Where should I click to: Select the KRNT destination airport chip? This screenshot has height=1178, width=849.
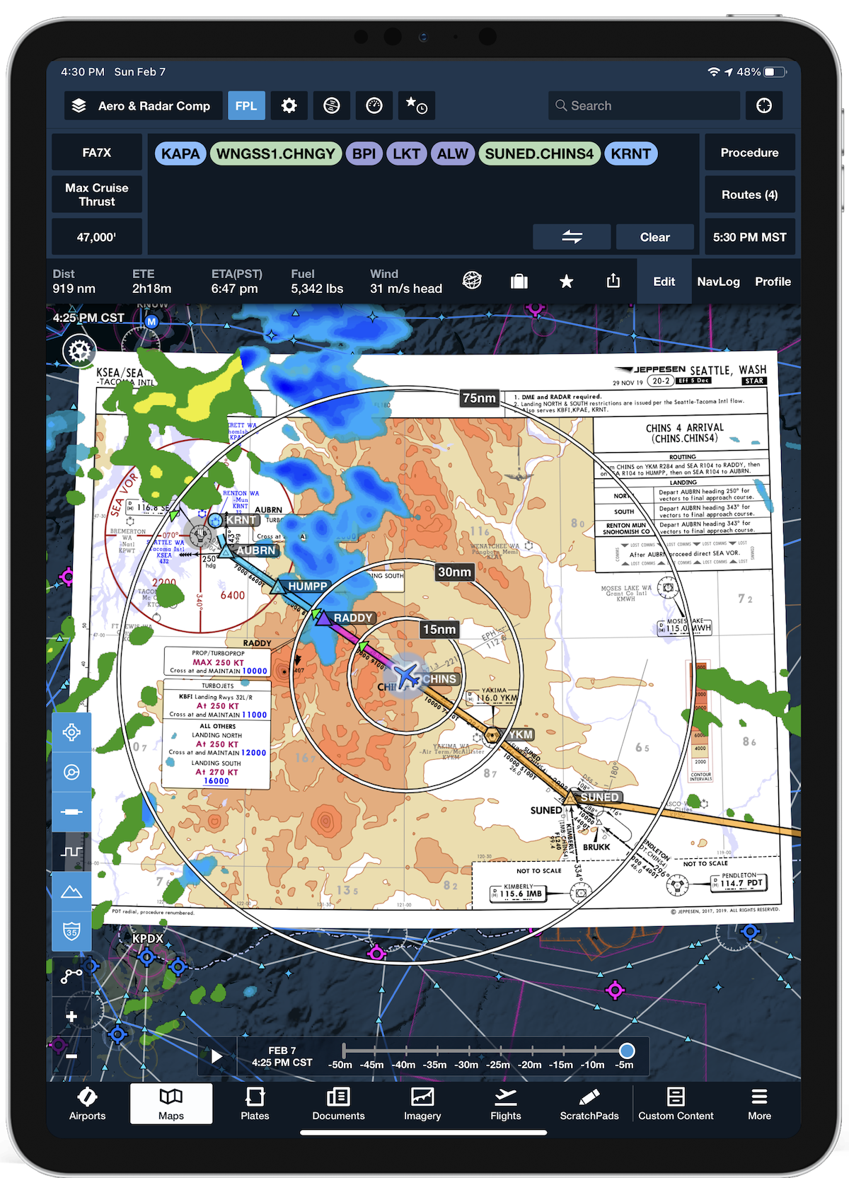[631, 154]
